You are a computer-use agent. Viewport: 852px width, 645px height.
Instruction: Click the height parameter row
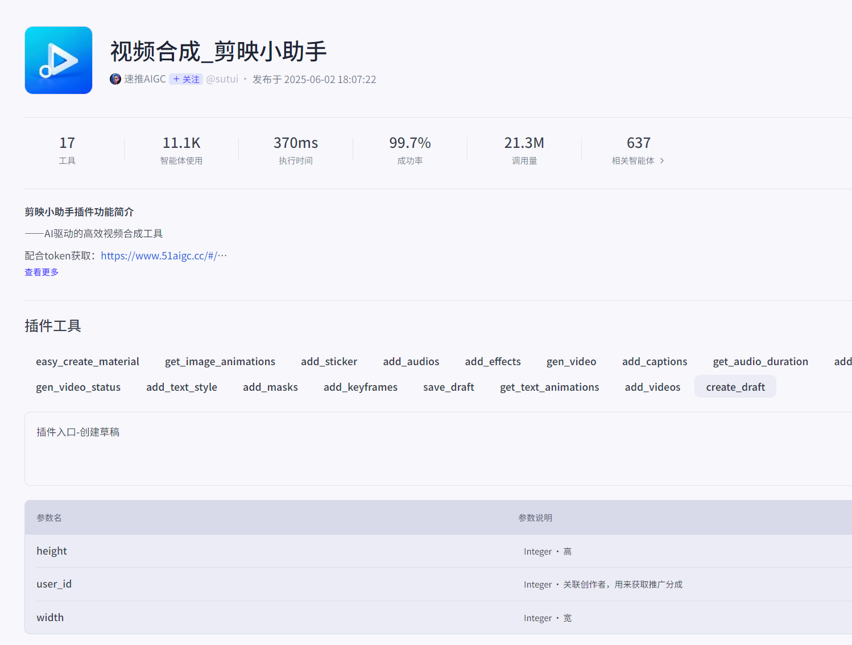[439, 551]
